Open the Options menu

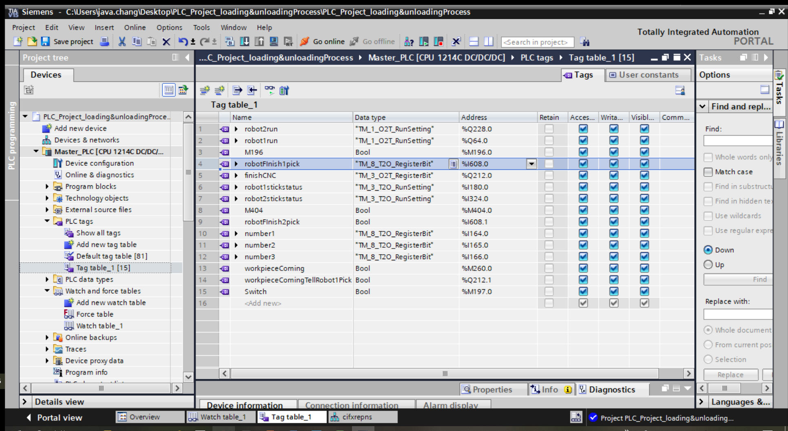(169, 27)
